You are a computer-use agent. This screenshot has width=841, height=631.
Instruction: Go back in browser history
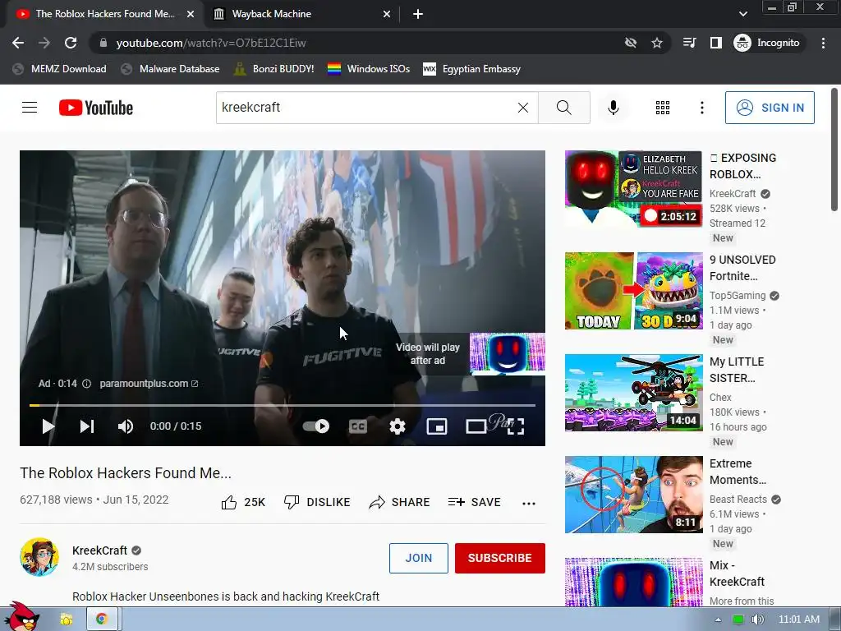18,43
